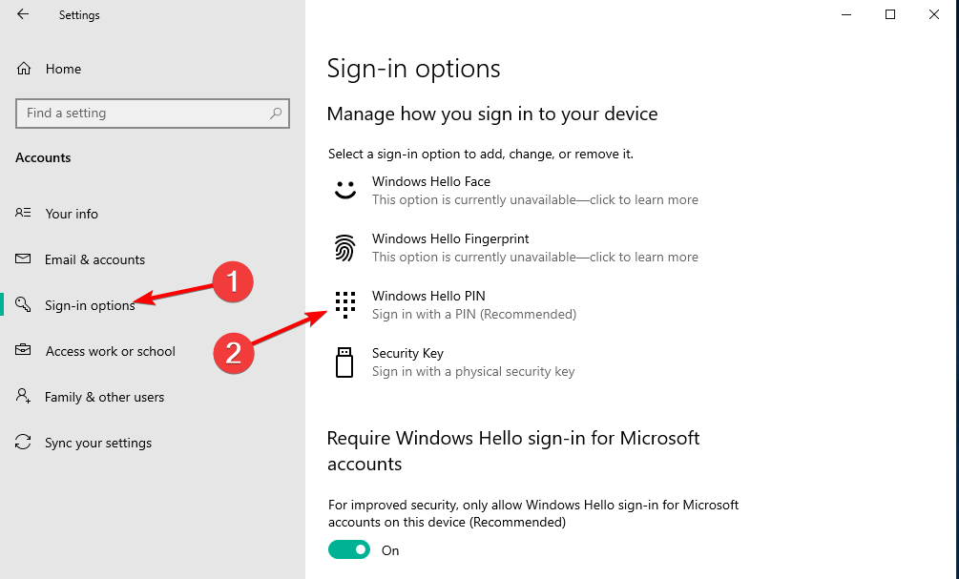Image resolution: width=959 pixels, height=579 pixels.
Task: Click the Windows Hello Face smiley icon
Action: 344,190
